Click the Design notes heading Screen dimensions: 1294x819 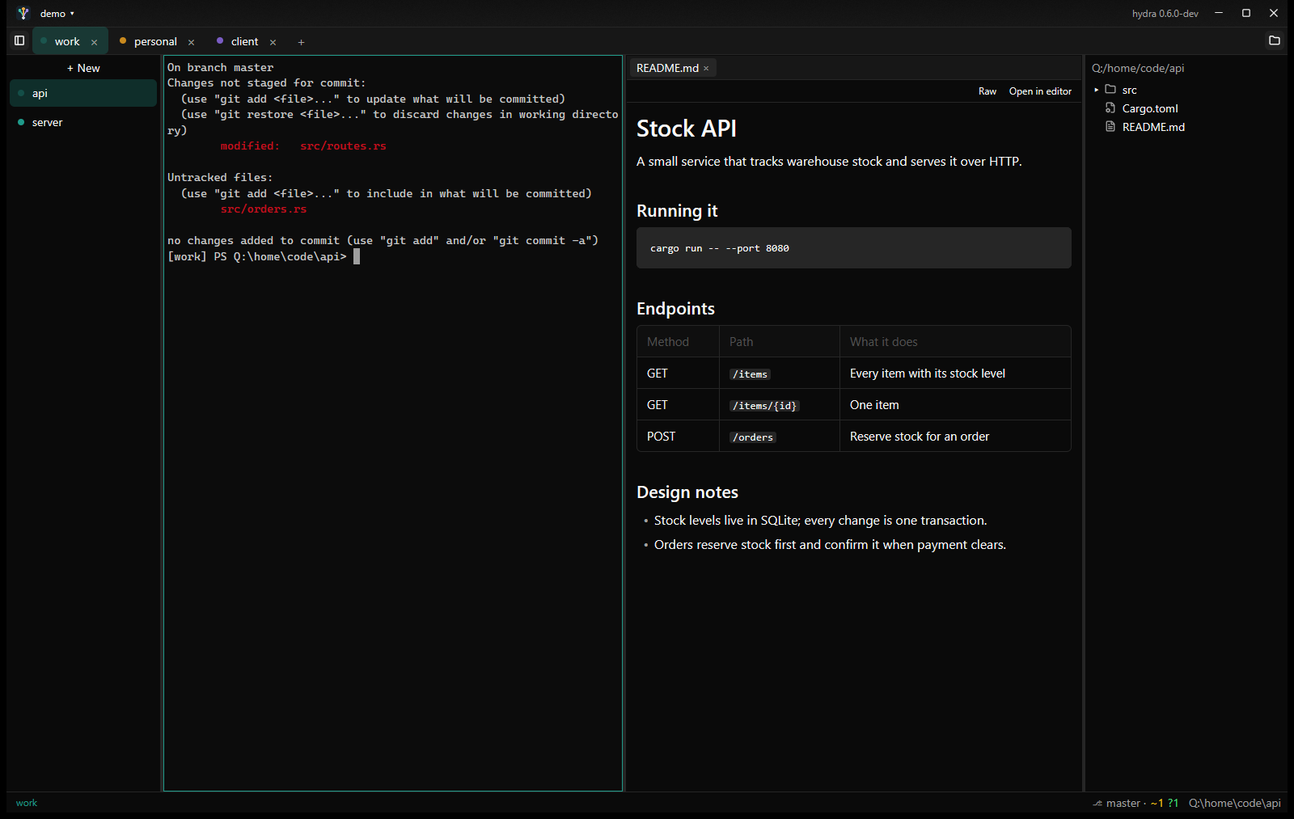click(x=687, y=492)
